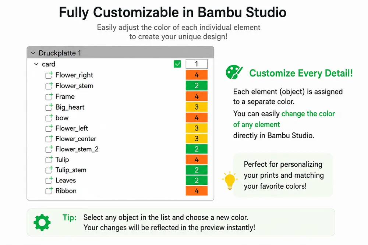Click the object icon next to Flower_right
This screenshot has height=245, width=368.
pos(49,75)
